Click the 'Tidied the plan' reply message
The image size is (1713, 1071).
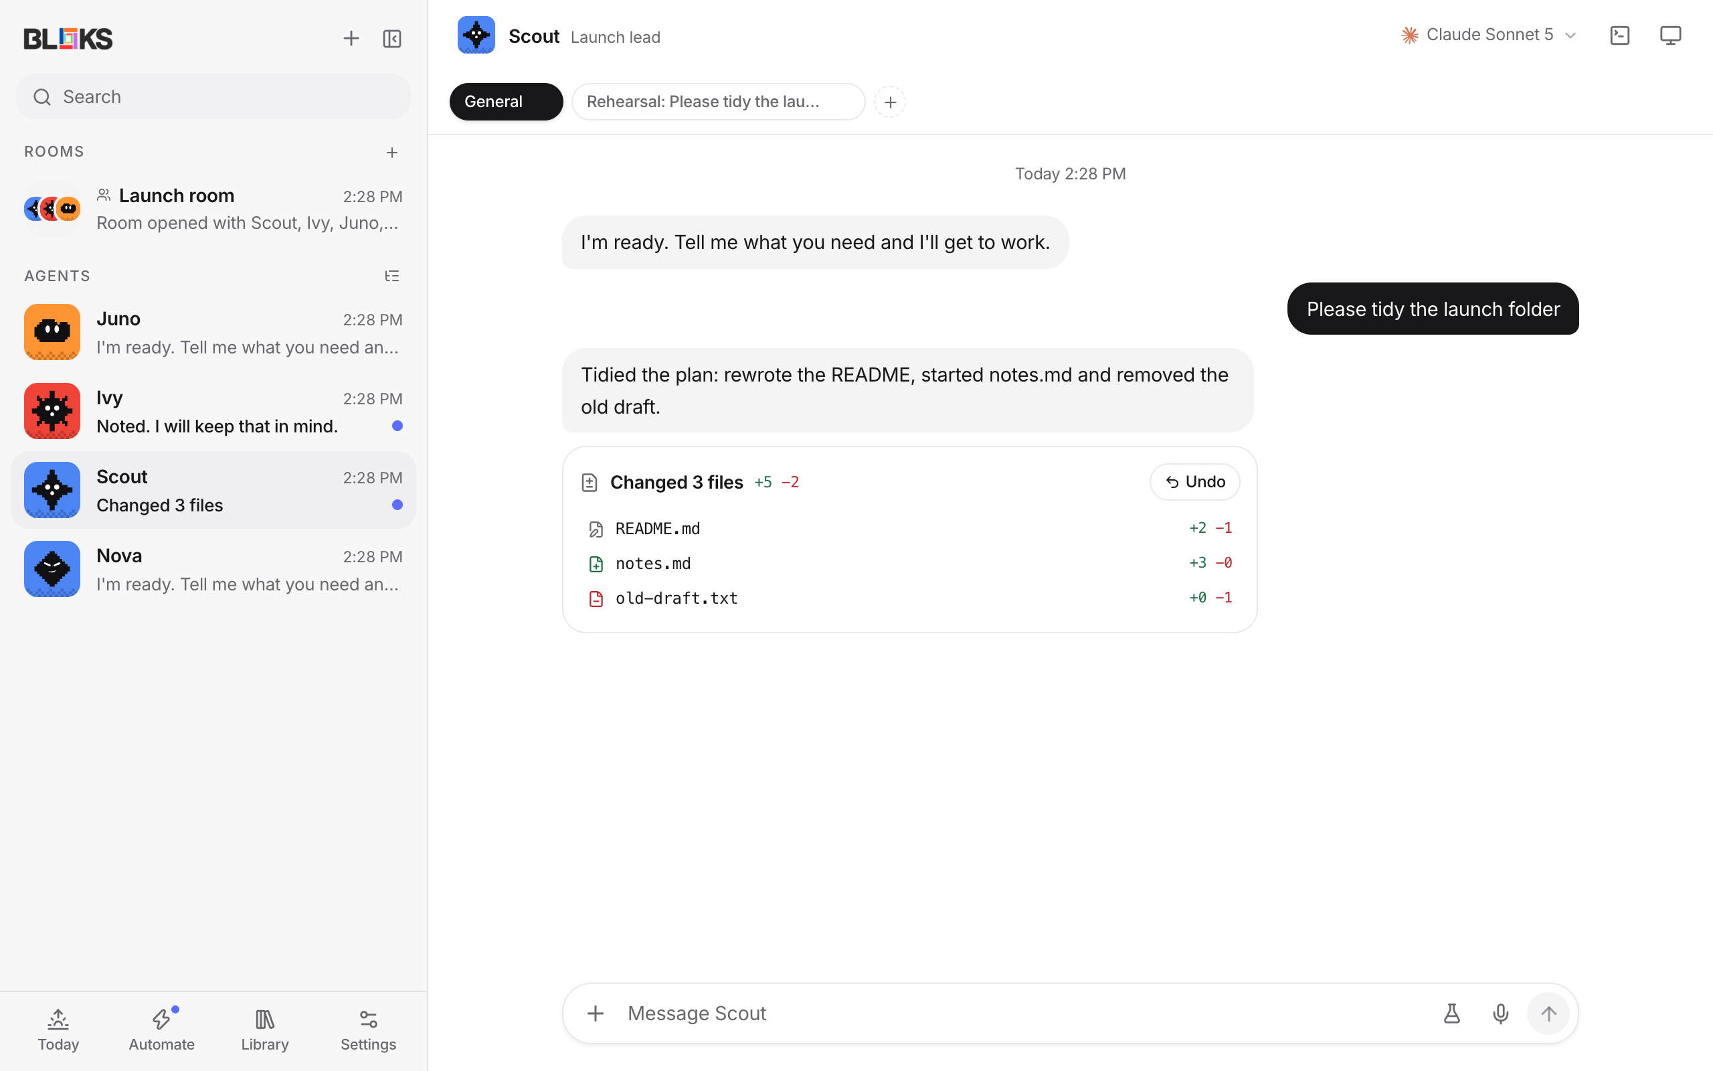(x=907, y=390)
